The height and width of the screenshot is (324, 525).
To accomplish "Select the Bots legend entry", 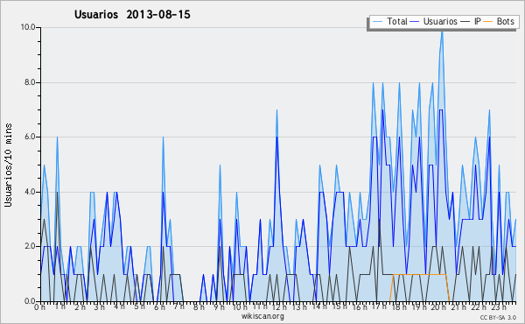I will [499, 21].
